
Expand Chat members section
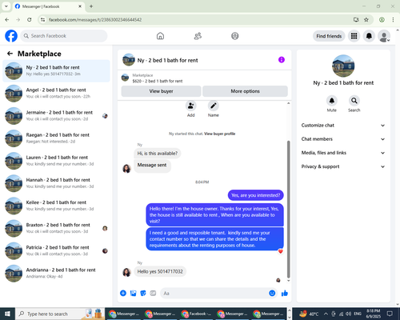pyautogui.click(x=343, y=139)
